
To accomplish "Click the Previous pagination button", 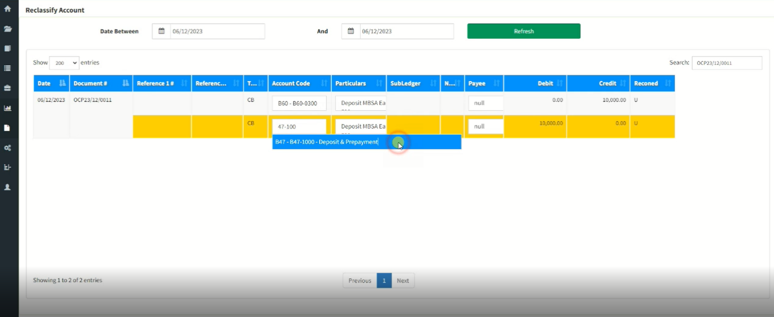I will pos(360,280).
